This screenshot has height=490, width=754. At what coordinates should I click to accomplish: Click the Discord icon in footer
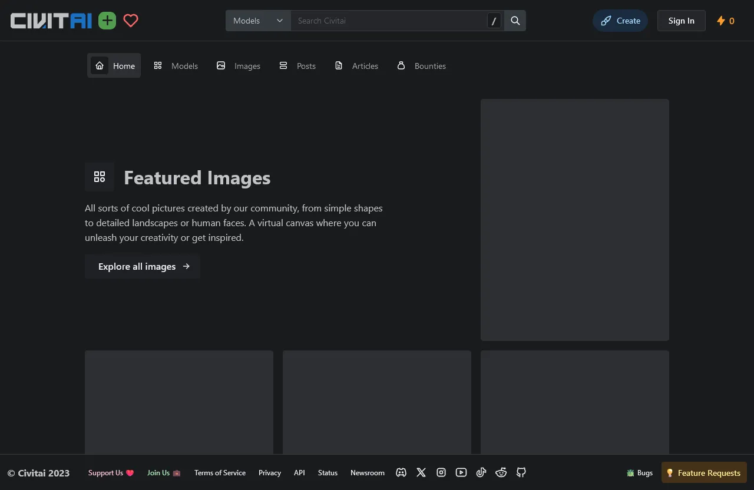(x=401, y=472)
